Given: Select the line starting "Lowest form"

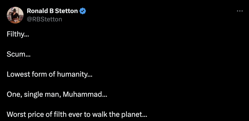Looking at the screenshot, I should pos(49,74).
